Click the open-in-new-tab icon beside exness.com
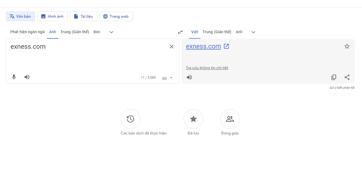 pos(226,46)
